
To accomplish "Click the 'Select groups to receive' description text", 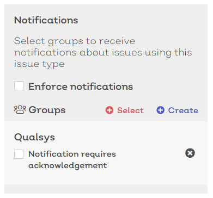I will click(75, 41).
